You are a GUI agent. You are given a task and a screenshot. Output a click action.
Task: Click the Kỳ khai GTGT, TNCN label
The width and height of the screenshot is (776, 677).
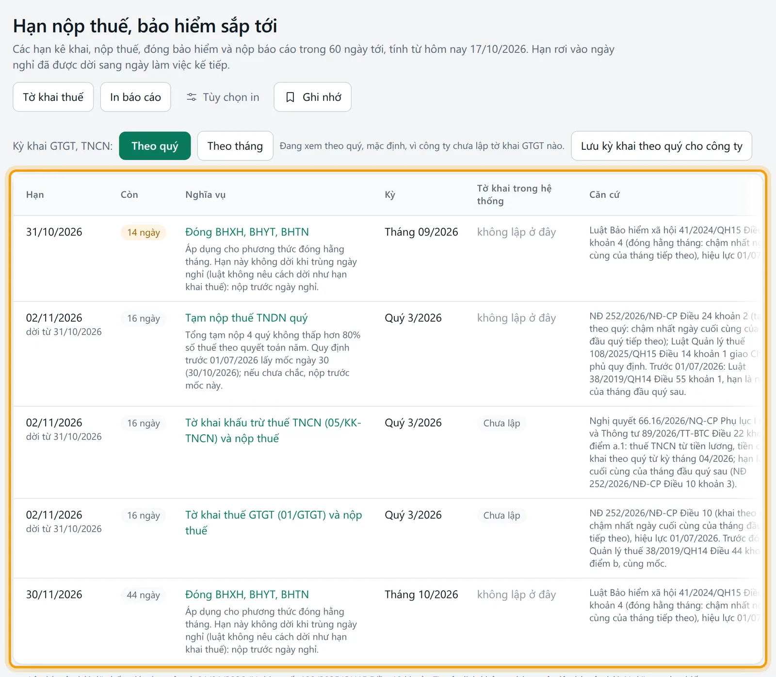(63, 146)
